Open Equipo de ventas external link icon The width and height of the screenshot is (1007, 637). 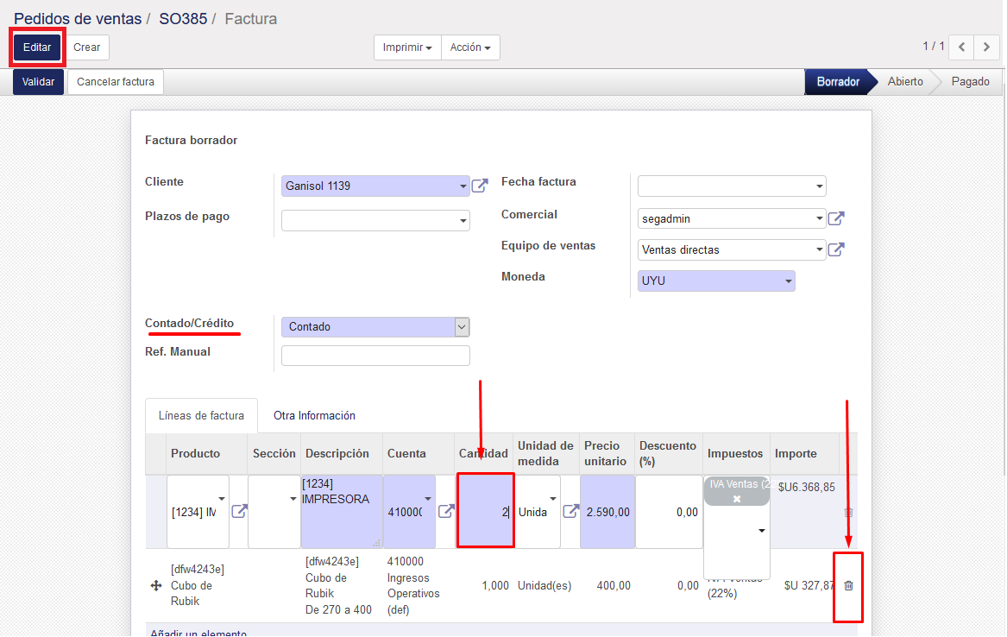(x=835, y=249)
